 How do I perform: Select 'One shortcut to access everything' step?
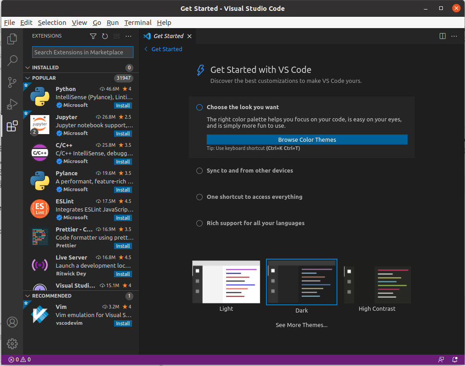[x=254, y=197]
